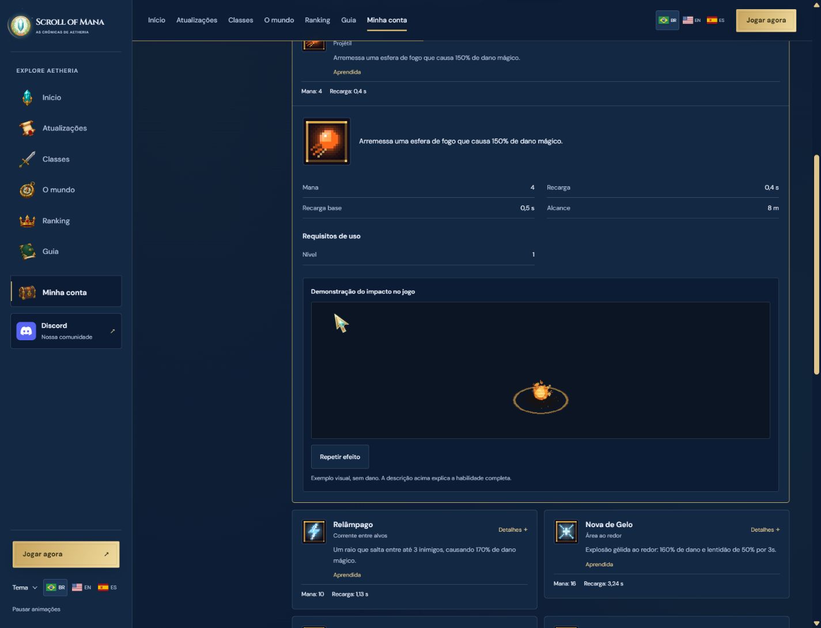Screen dimensions: 821x628
Task: Open O mundo in the top navigation bar
Action: [x=279, y=20]
